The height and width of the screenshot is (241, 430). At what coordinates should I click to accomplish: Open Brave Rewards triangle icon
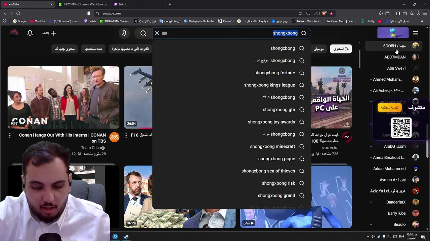click(x=331, y=13)
